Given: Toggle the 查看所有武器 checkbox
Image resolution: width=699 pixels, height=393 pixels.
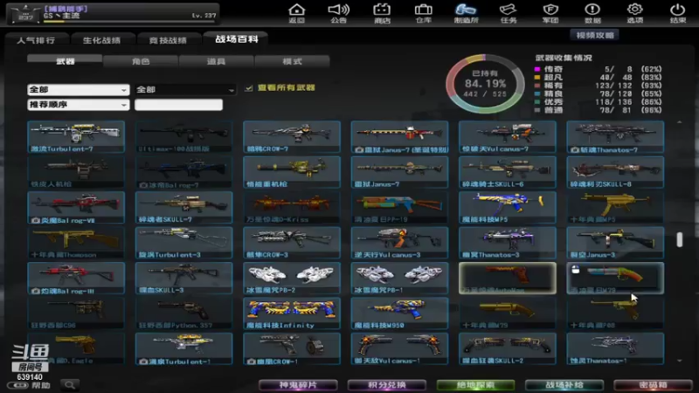Looking at the screenshot, I should 249,88.
